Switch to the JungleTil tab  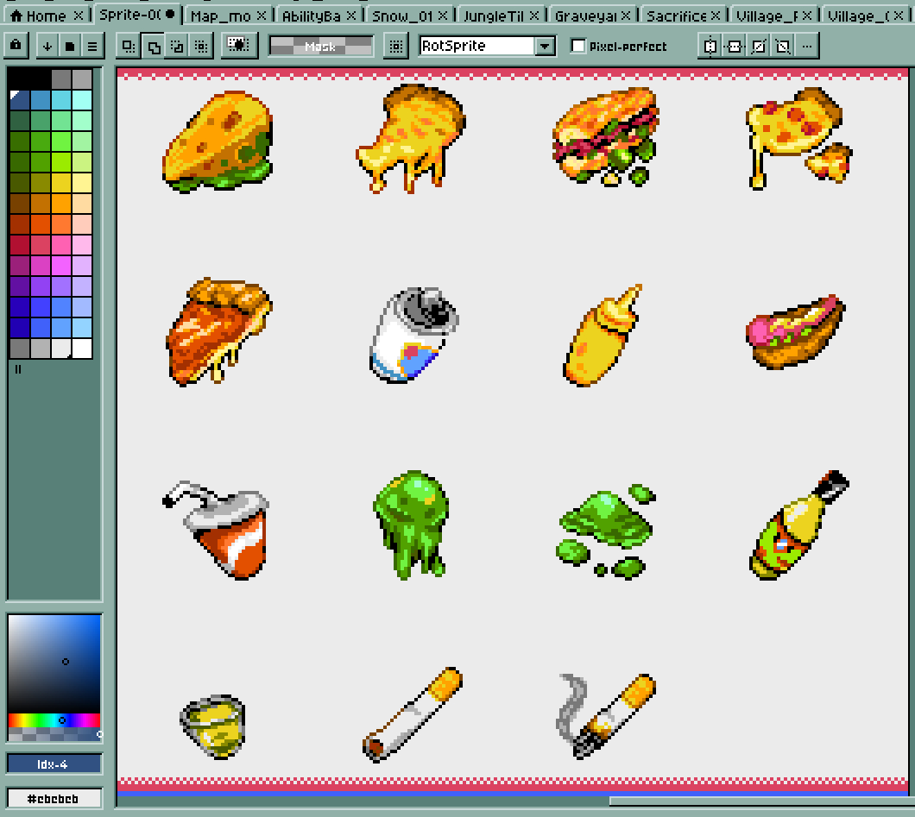coord(494,16)
